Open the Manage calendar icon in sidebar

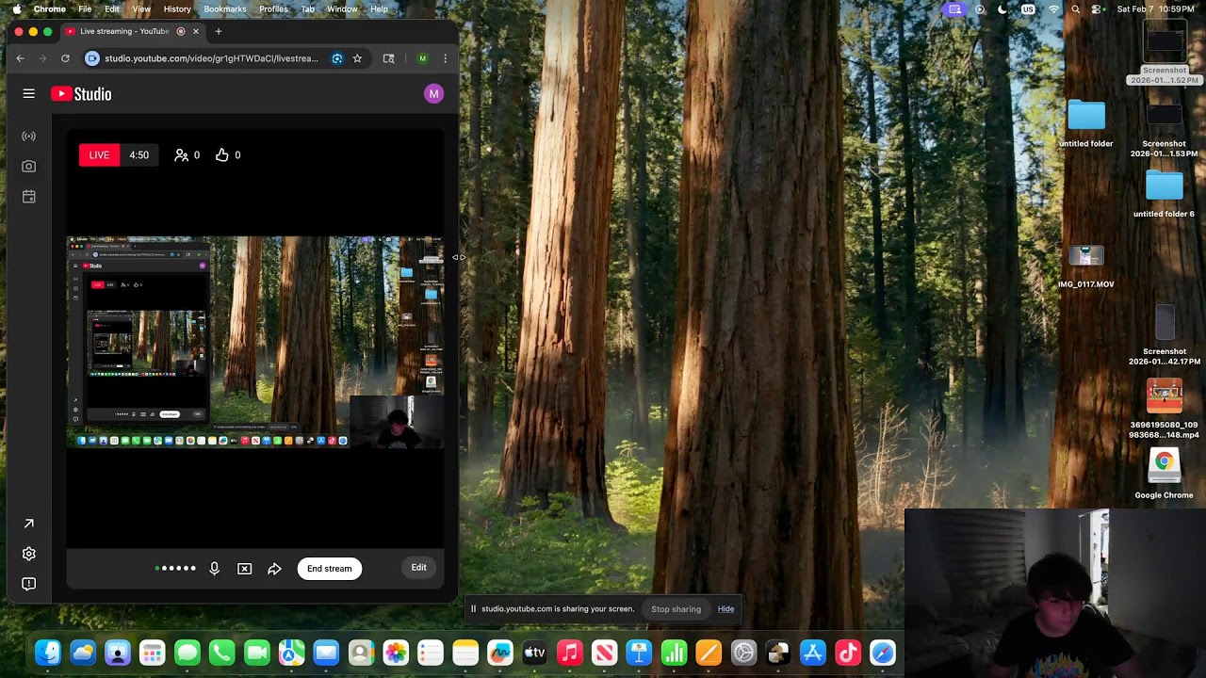click(28, 197)
